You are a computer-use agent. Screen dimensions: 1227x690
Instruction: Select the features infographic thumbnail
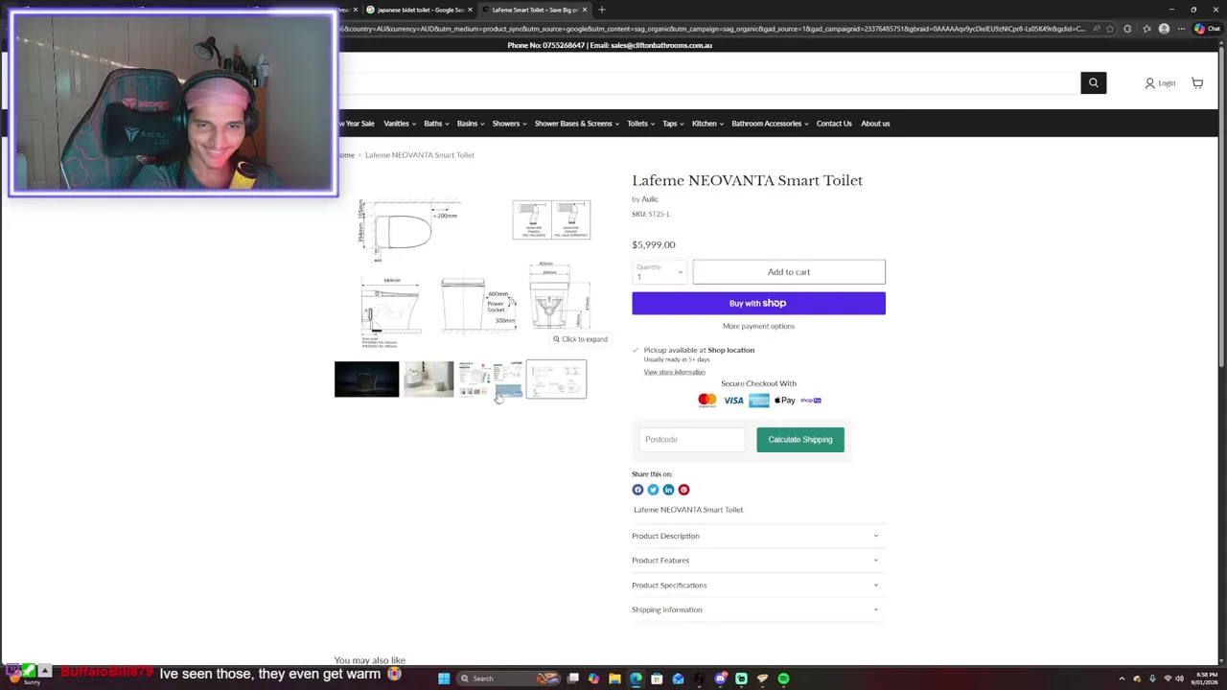click(490, 379)
